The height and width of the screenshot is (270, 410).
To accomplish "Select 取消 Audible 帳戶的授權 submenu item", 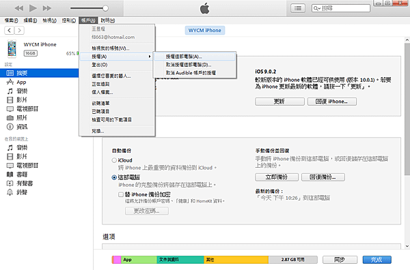I will [x=195, y=73].
